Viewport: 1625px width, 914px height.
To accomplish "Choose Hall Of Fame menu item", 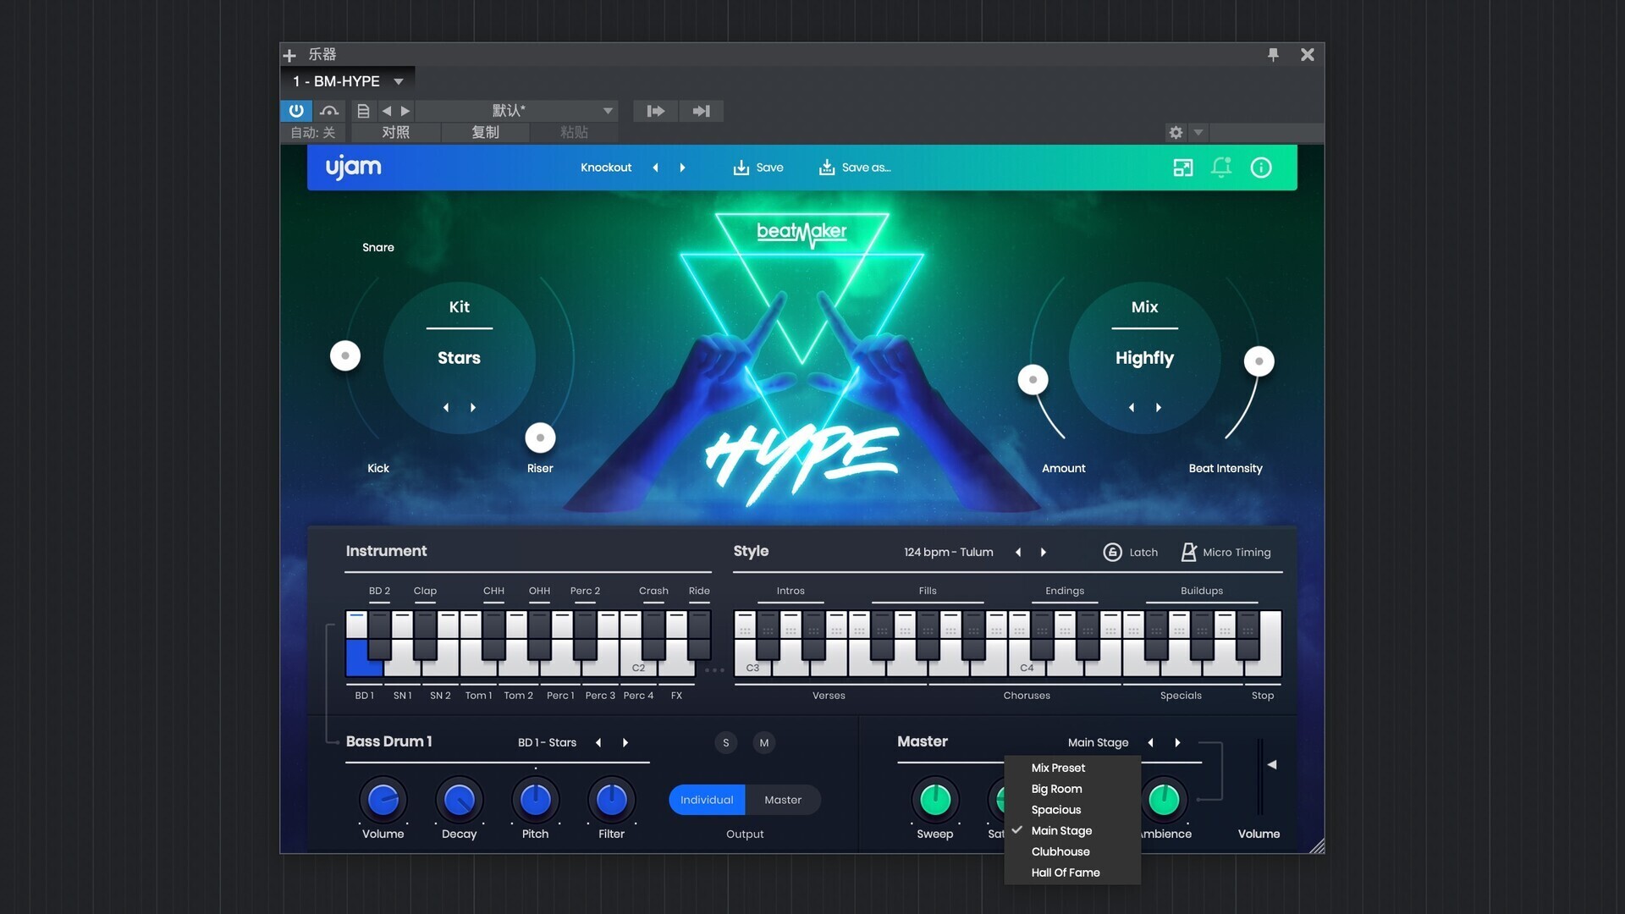I will (1072, 873).
